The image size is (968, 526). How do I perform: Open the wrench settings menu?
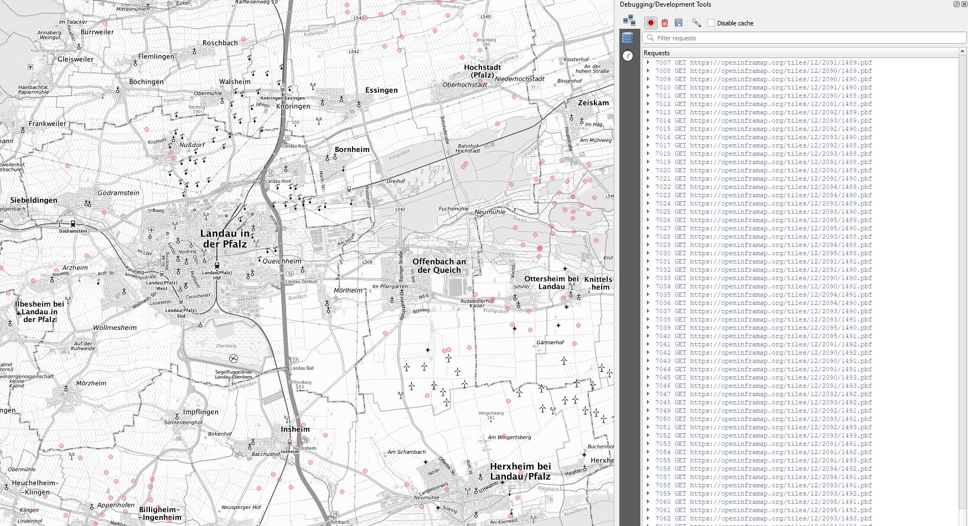(x=696, y=23)
